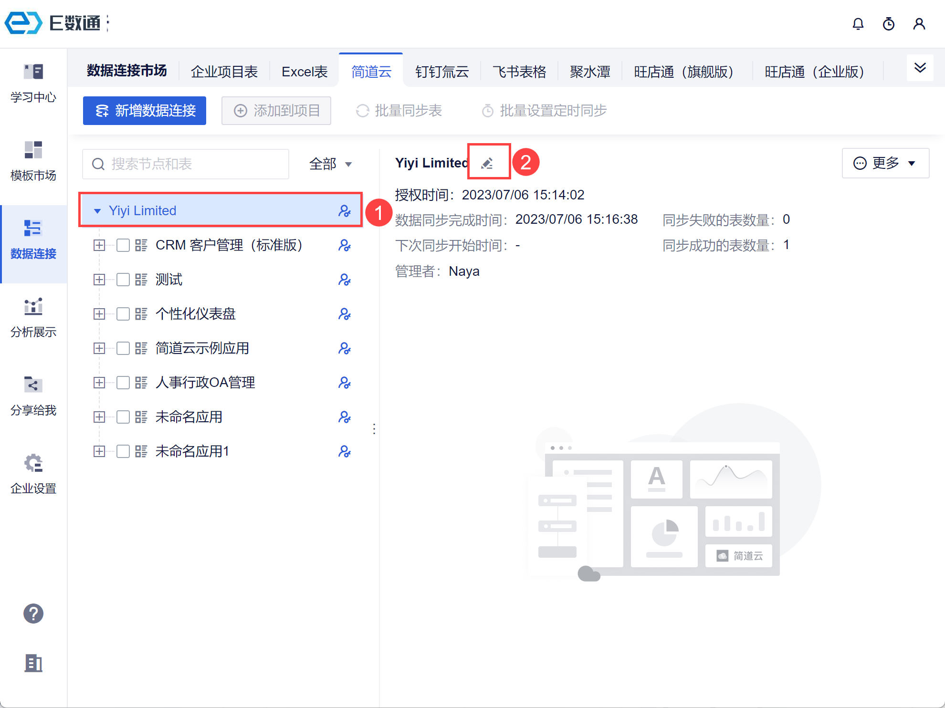The width and height of the screenshot is (945, 708).
Task: Open the timer clock icon in header
Action: coord(888,24)
